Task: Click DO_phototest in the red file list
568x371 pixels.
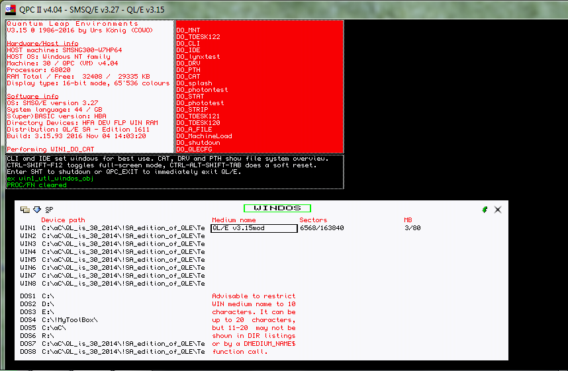Action: pyautogui.click(x=200, y=103)
